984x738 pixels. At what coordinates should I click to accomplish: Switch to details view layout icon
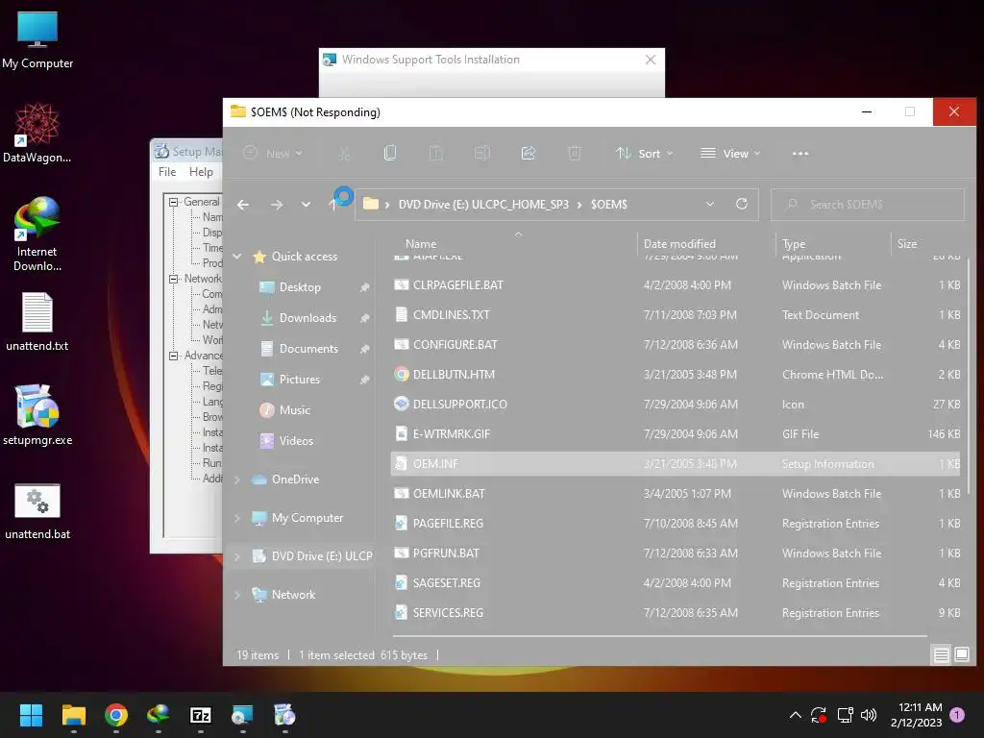click(941, 655)
